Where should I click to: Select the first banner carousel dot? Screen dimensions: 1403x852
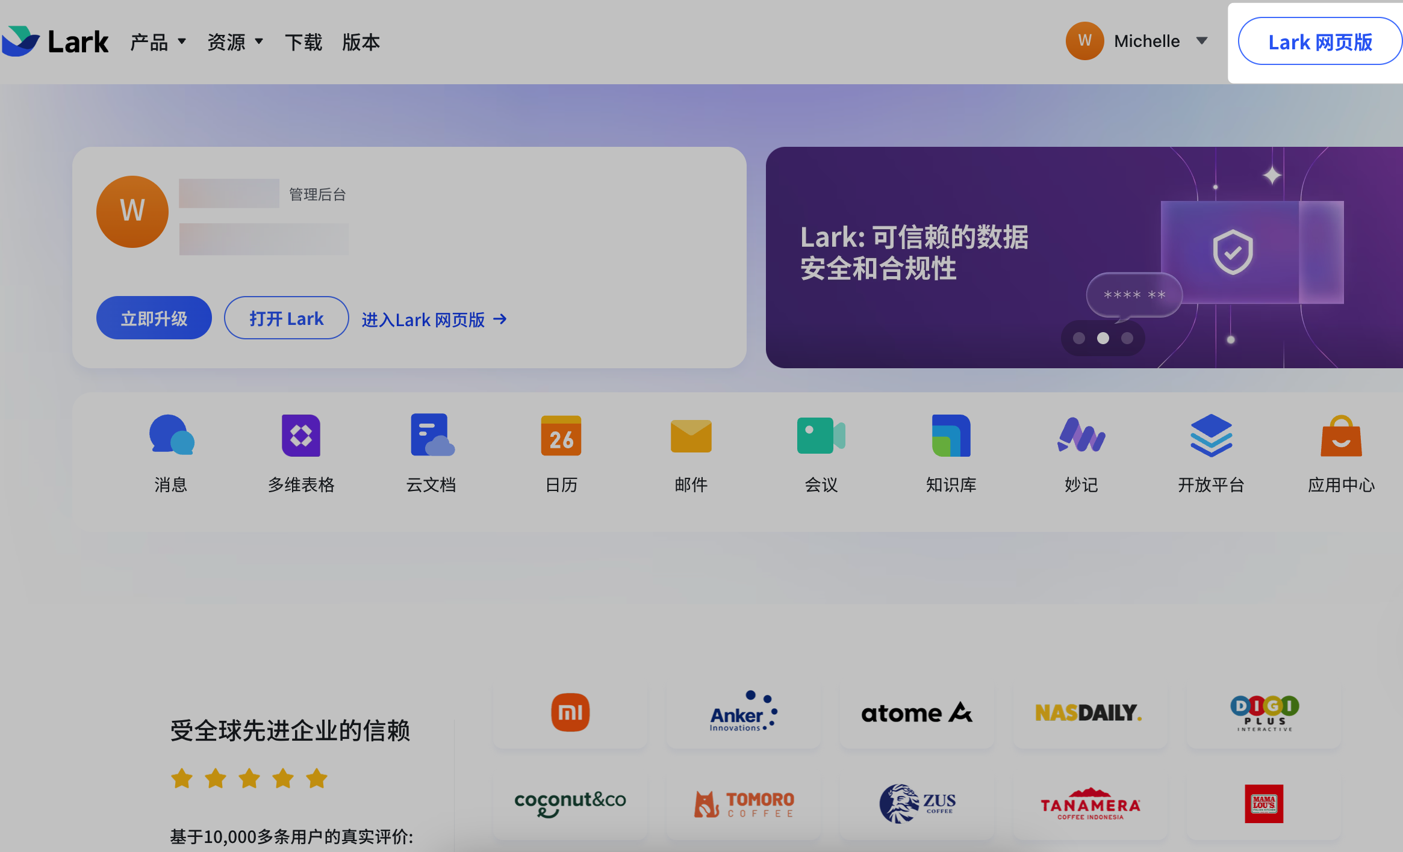1079,338
